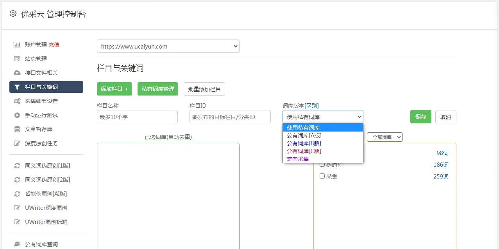Open 文章暂存库 via the database icon
The image size is (499, 249).
16,129
